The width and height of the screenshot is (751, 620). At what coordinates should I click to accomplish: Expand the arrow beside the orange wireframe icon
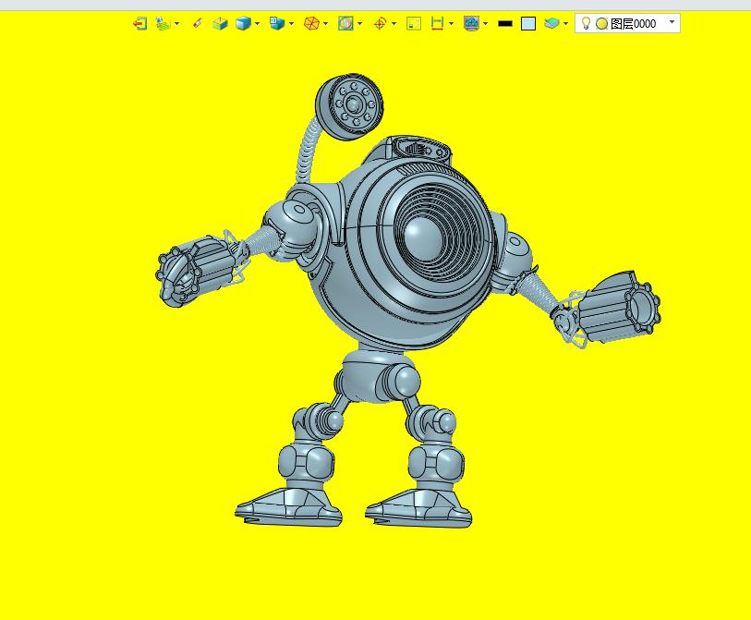(x=325, y=24)
